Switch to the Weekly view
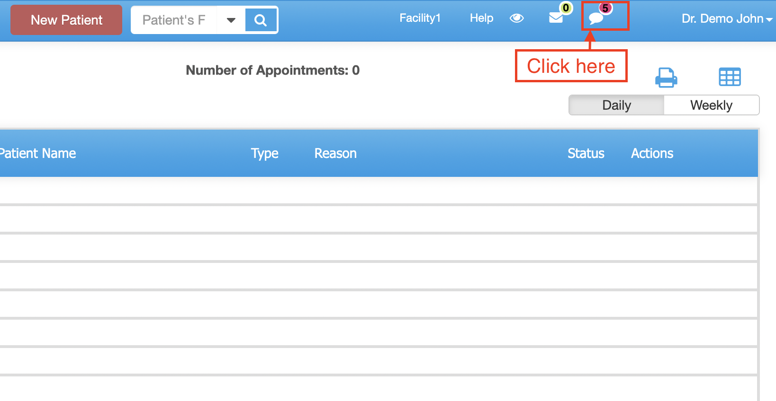 pos(711,105)
